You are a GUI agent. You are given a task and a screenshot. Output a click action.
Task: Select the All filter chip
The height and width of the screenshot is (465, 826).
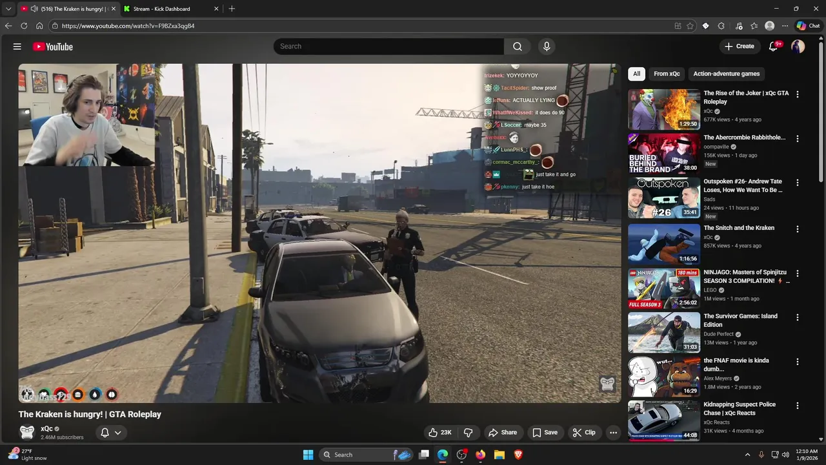(x=636, y=74)
